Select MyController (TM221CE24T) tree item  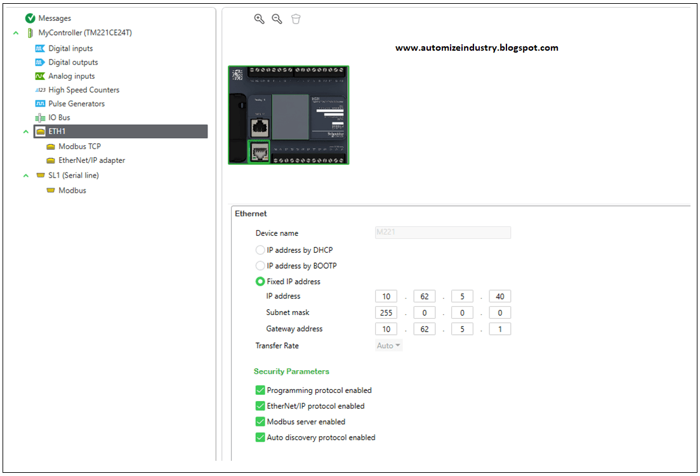coord(85,32)
